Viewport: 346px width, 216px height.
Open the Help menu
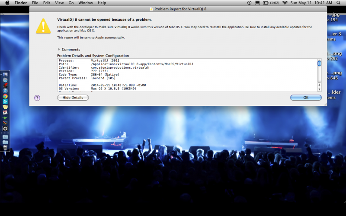(x=102, y=3)
